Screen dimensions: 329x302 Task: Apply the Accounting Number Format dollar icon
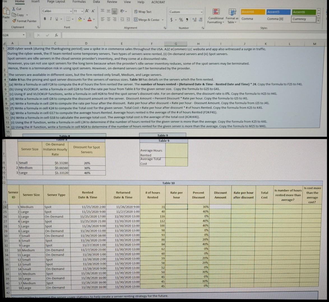tap(171, 19)
